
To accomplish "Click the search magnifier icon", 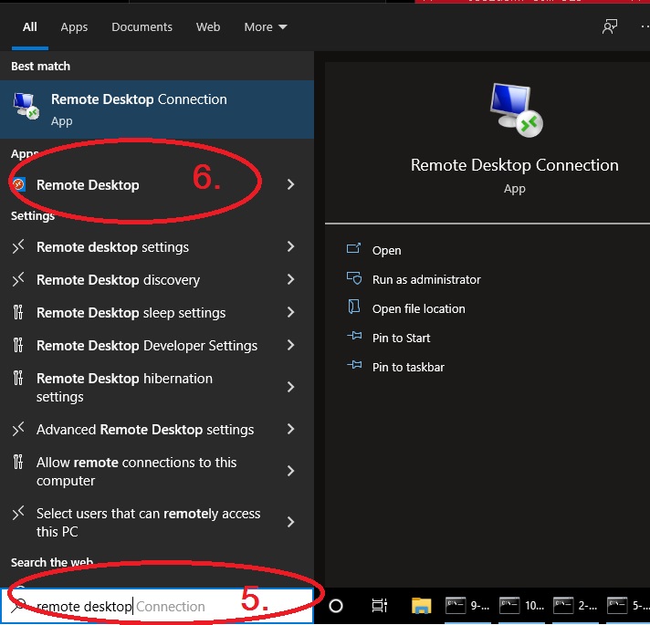I will click(18, 606).
